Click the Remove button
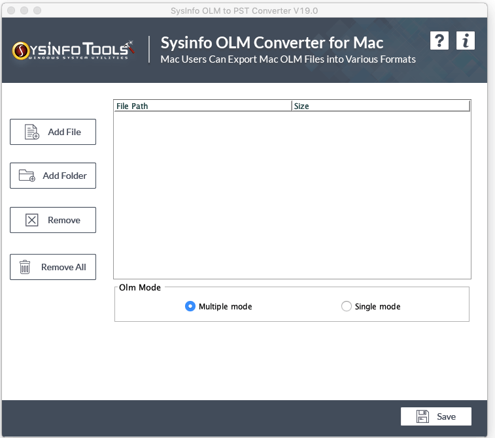 [53, 220]
